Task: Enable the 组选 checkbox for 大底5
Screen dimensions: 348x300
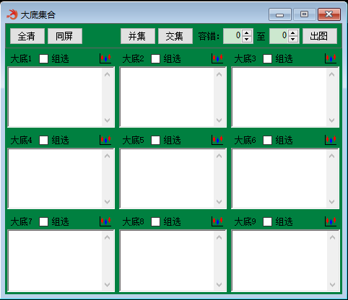Action: 155,140
